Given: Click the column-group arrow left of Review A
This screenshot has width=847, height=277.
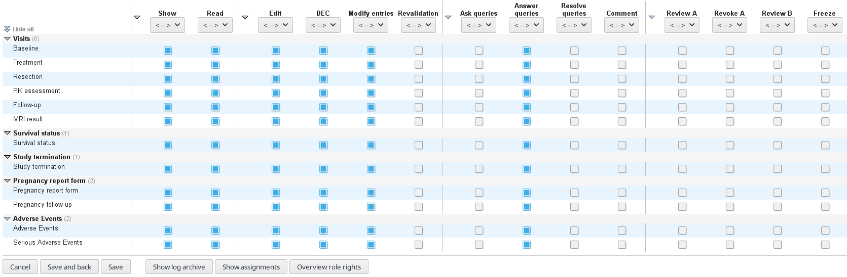Looking at the screenshot, I should (x=651, y=17).
